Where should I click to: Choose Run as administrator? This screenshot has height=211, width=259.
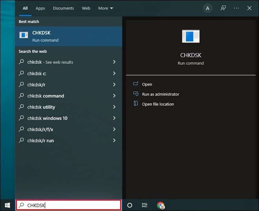[x=160, y=94]
